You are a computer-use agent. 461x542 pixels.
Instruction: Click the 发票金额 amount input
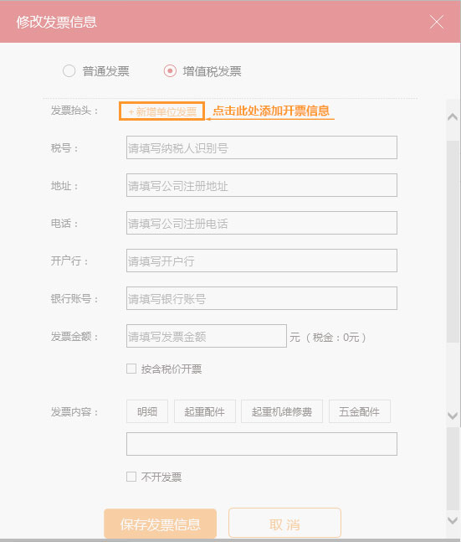click(207, 336)
